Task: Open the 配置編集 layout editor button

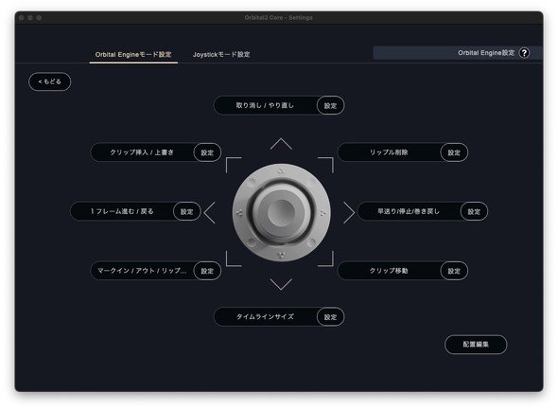Action: [x=476, y=345]
